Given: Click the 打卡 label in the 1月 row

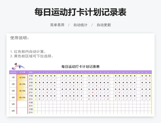Looking at the screenshot, I should [31, 79].
